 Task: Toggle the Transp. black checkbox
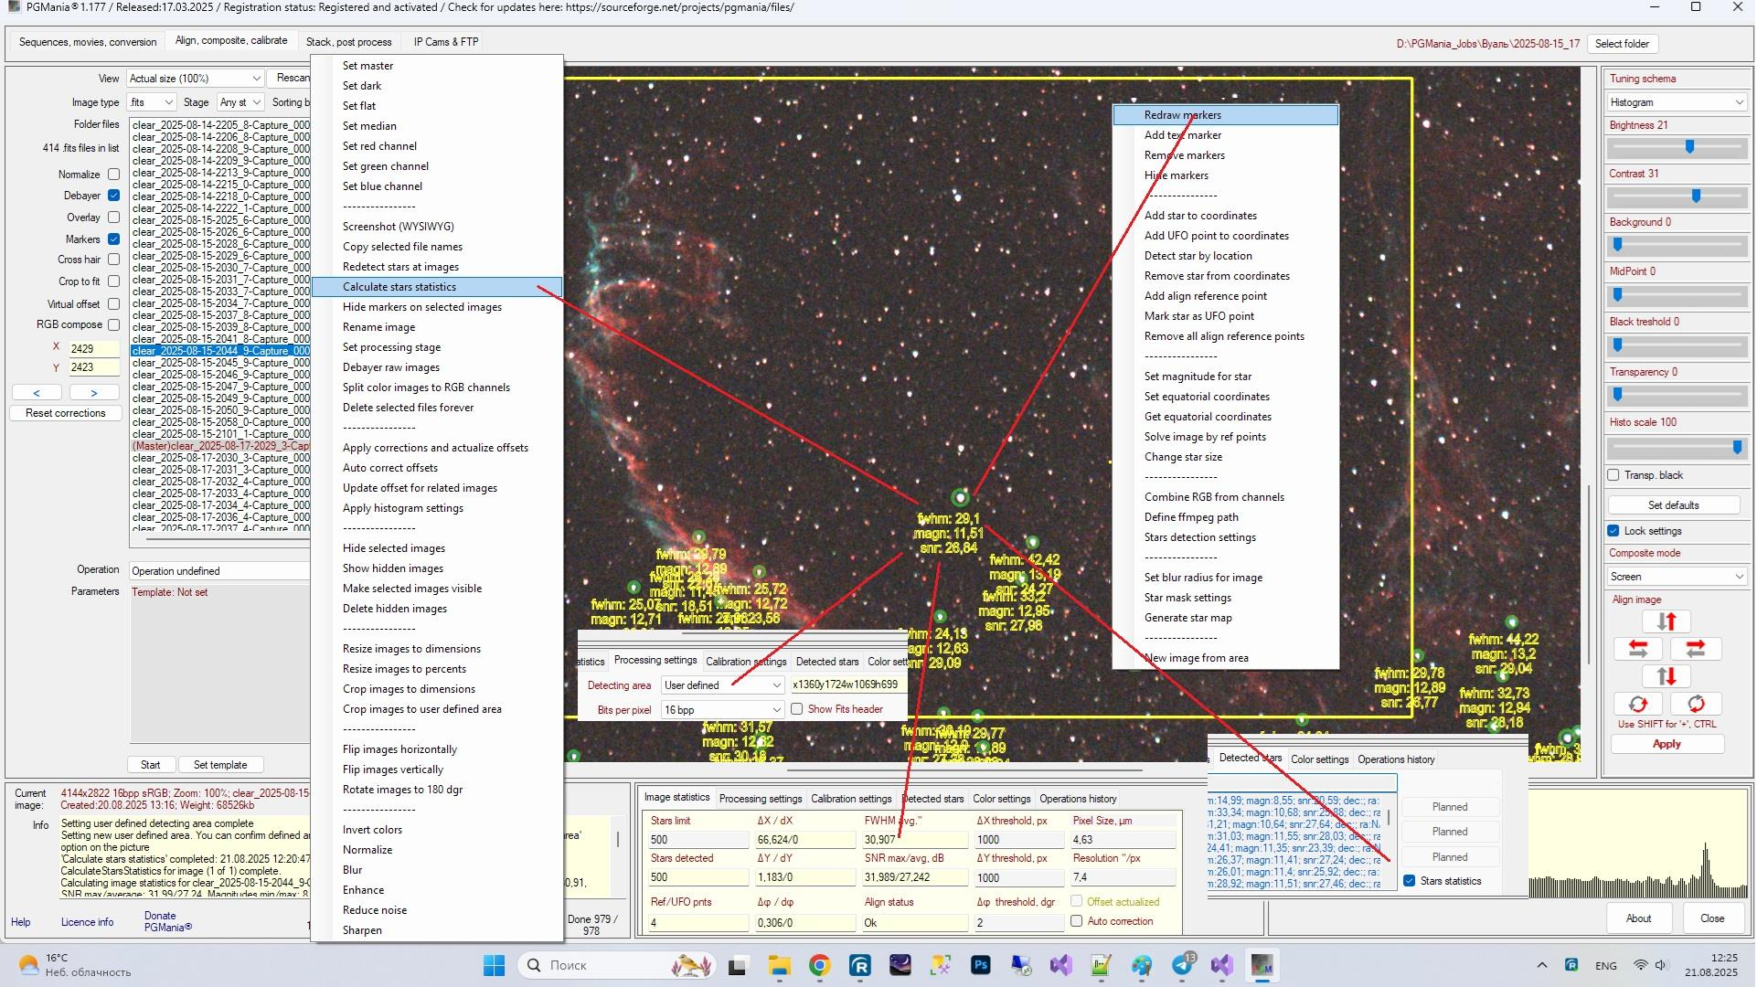pos(1613,475)
